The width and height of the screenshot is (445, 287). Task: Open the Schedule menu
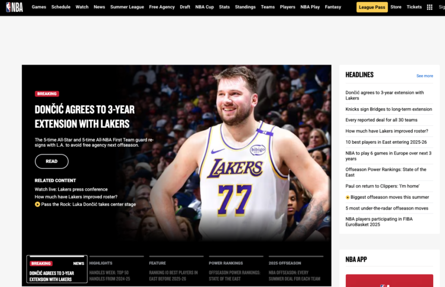coord(61,7)
